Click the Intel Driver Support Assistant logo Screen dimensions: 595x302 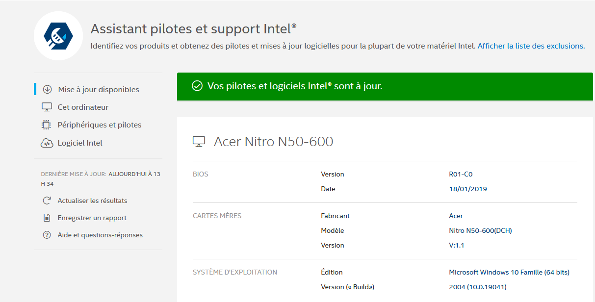58,36
